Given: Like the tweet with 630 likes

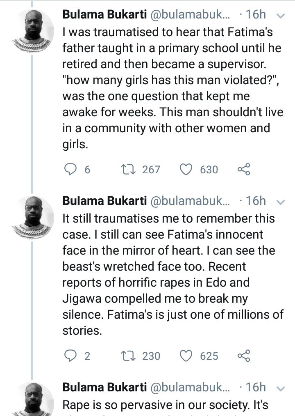Looking at the screenshot, I should [186, 169].
